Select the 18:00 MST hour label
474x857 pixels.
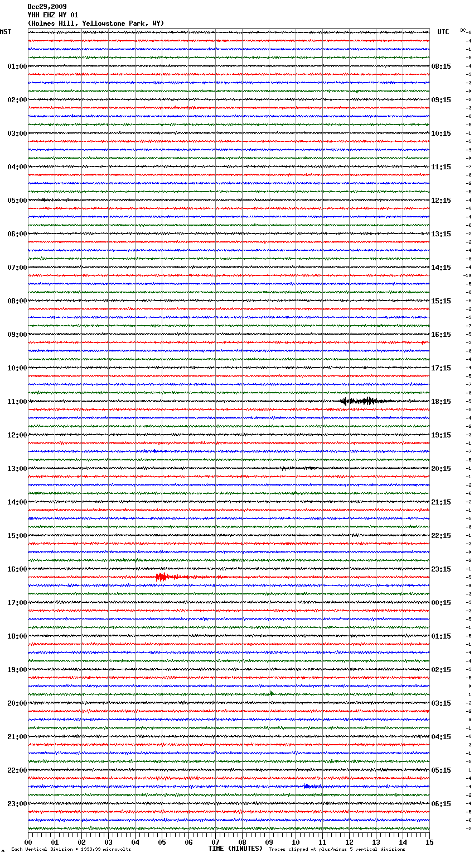[17, 636]
